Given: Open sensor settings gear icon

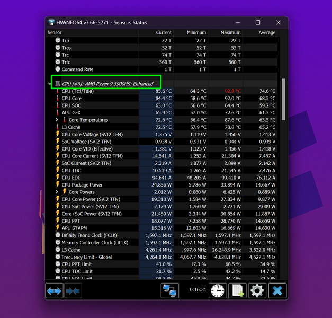Looking at the screenshot, I should tap(257, 290).
